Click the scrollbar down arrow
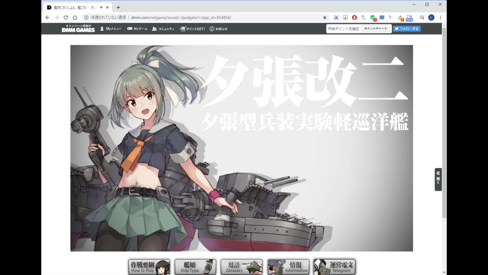Viewport: 488px width, 275px height. point(444,272)
